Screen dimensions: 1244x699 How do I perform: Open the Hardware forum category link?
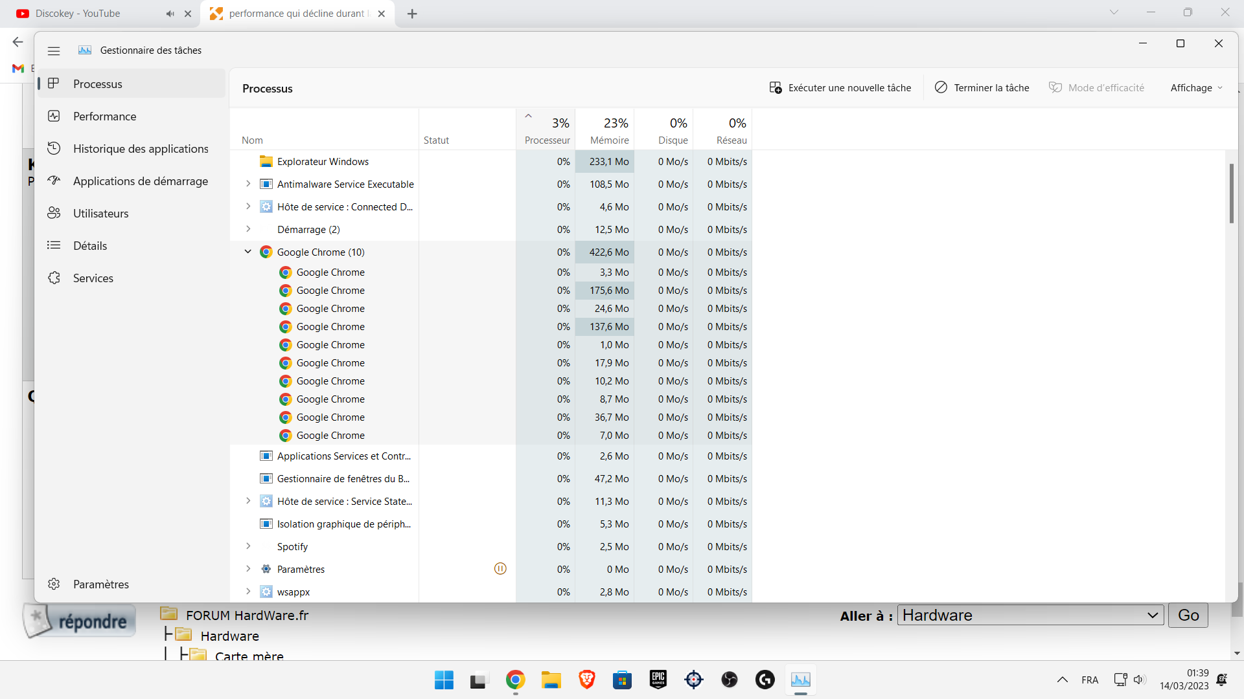click(229, 636)
